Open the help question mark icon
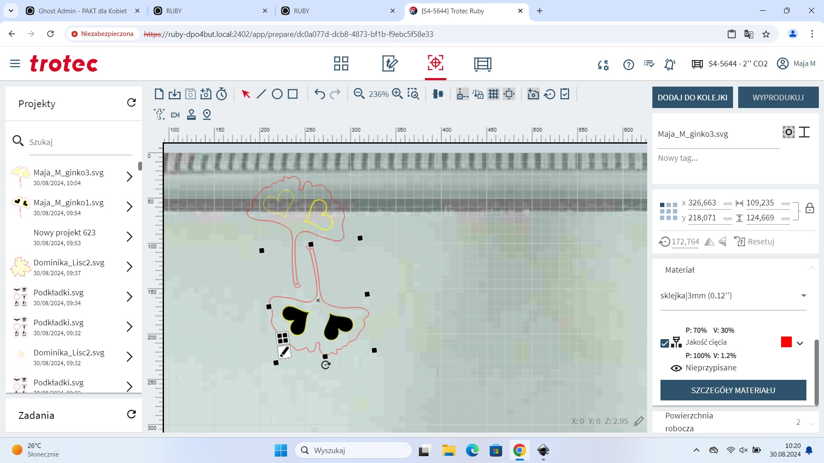The height and width of the screenshot is (463, 824). pyautogui.click(x=628, y=64)
